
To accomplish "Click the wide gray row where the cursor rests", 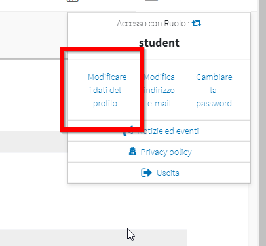I will (x=94, y=237).
